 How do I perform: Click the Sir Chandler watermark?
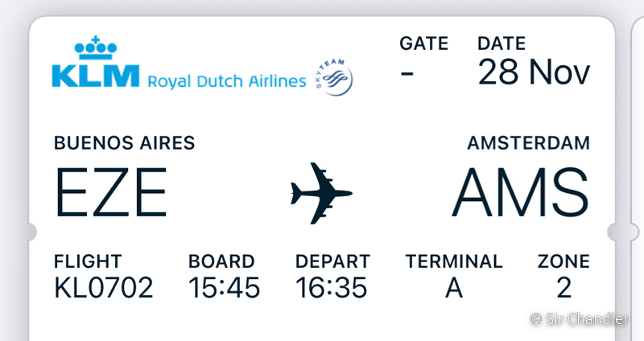579,318
